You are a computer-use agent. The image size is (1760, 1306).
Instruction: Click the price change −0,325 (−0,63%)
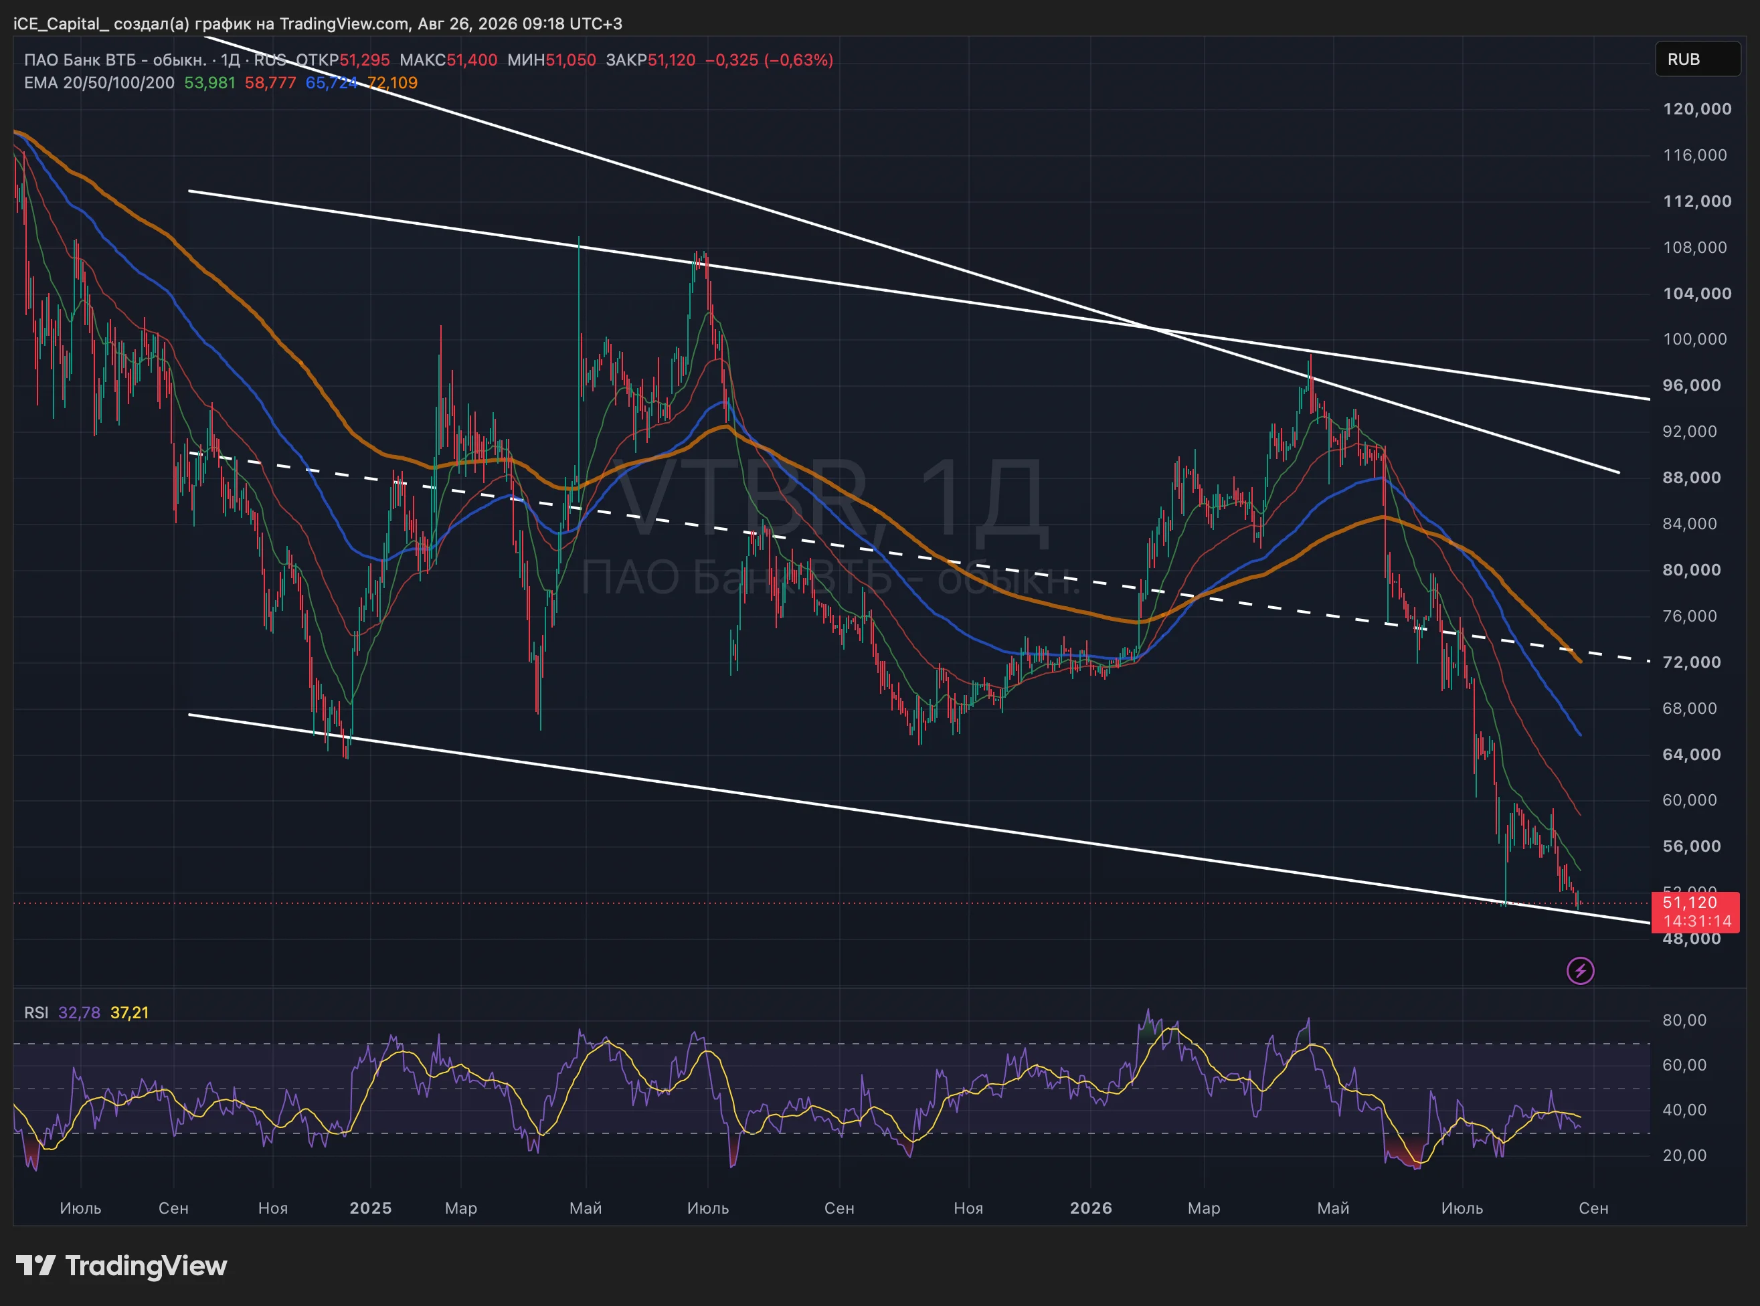pos(770,60)
